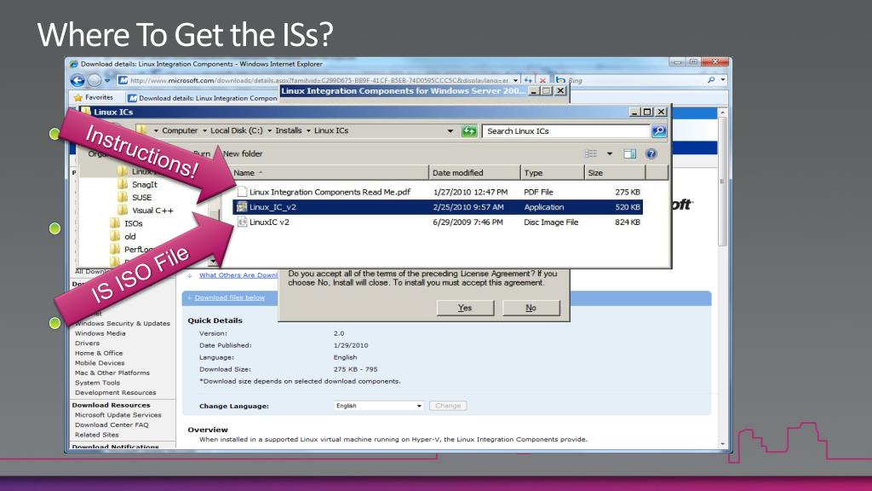Open the Change Language dropdown set to English
Image resolution: width=872 pixels, height=491 pixels.
379,406
